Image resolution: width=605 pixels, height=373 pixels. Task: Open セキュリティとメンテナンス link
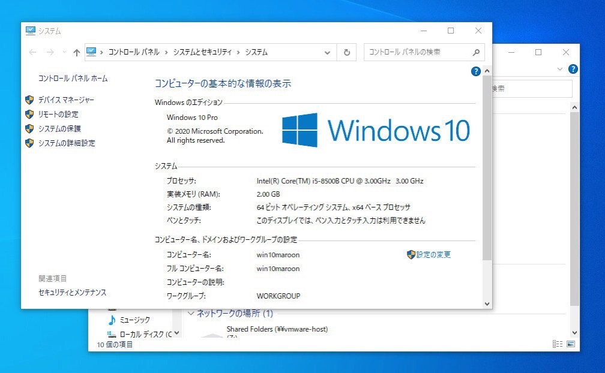pos(72,293)
